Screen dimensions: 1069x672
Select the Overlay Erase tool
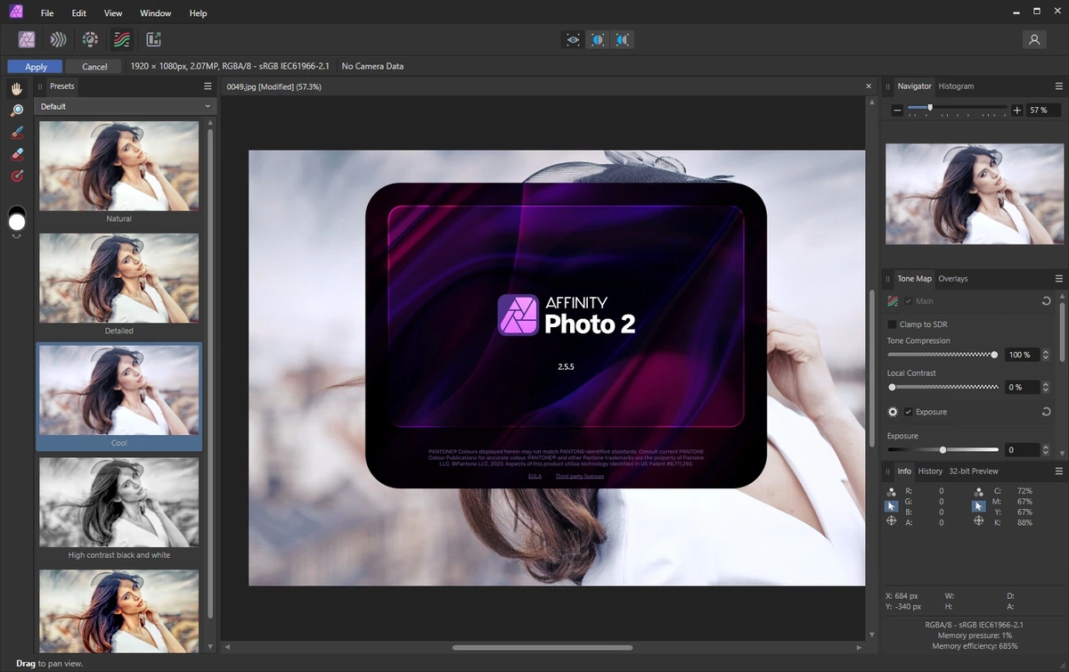coord(17,154)
